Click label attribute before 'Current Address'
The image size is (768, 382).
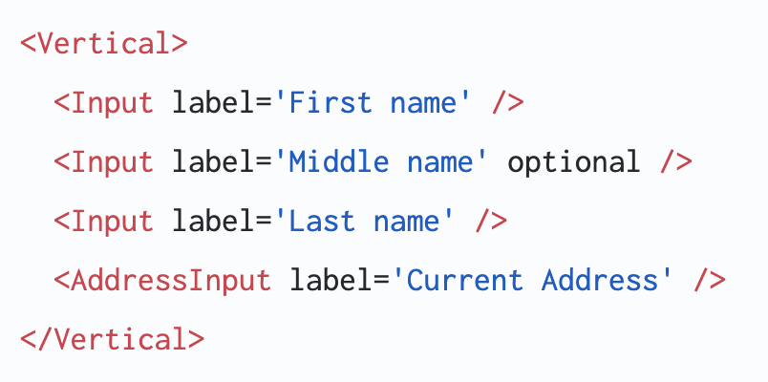click(333, 281)
